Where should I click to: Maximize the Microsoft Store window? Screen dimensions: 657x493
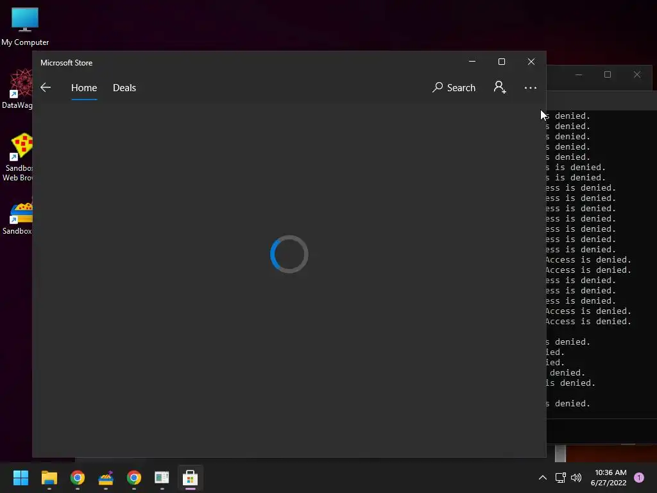pos(502,62)
